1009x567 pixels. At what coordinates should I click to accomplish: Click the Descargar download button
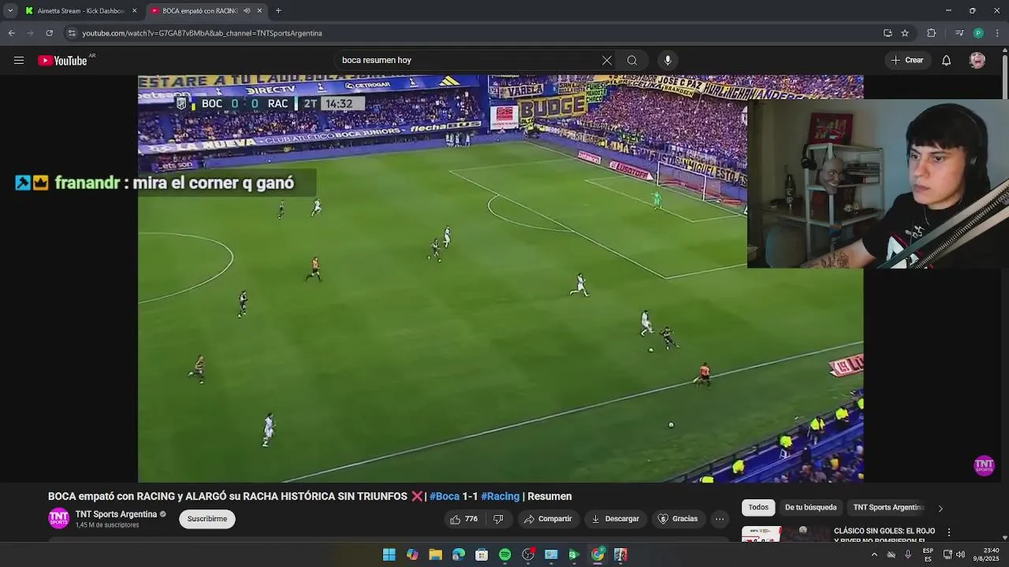click(x=615, y=519)
